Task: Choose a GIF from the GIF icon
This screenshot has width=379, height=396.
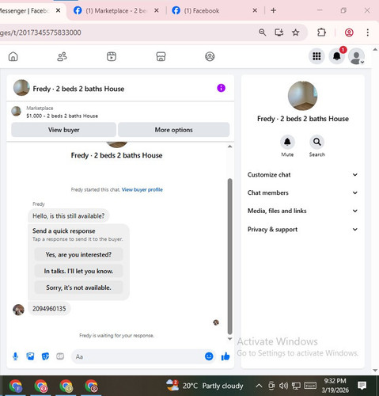Action: coord(60,356)
